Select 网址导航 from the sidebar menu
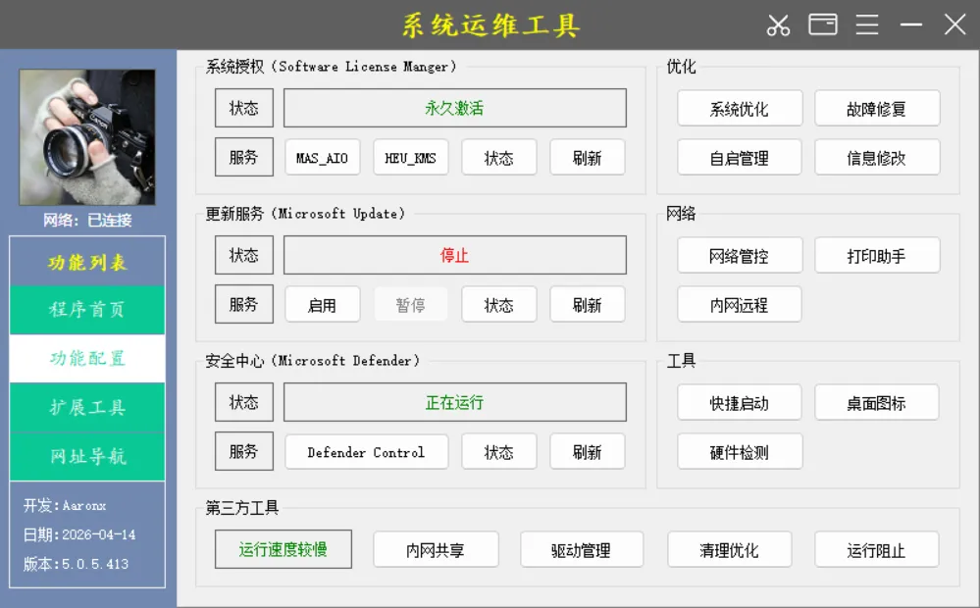 coord(86,456)
